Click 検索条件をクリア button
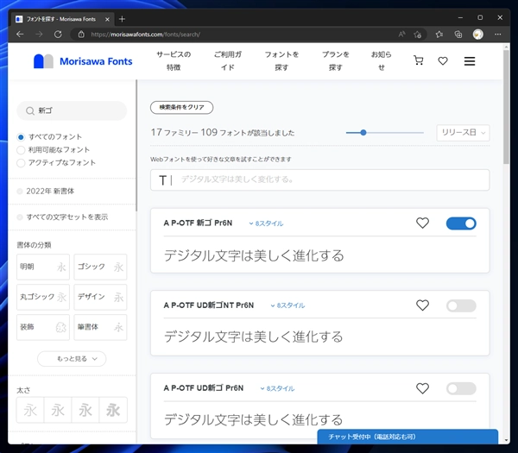The width and height of the screenshot is (518, 453). 181,107
